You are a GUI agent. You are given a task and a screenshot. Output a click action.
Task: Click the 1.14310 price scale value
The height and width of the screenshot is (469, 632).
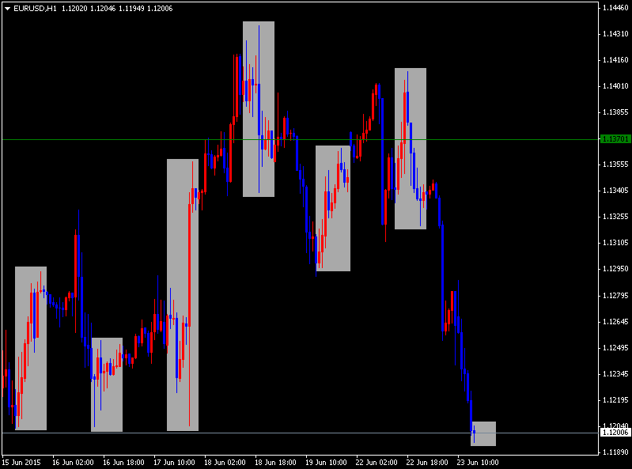(615, 34)
